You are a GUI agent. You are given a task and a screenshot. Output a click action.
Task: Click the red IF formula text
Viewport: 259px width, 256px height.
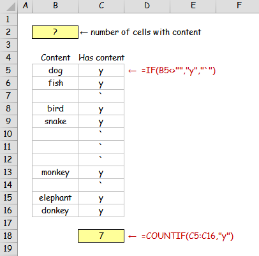(x=179, y=71)
